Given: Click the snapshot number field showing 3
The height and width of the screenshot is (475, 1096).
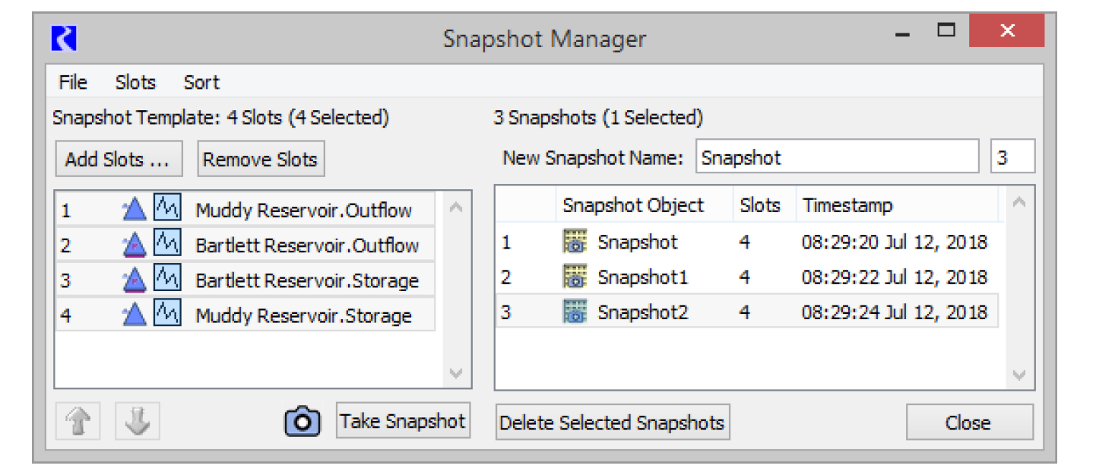Looking at the screenshot, I should pyautogui.click(x=1012, y=157).
